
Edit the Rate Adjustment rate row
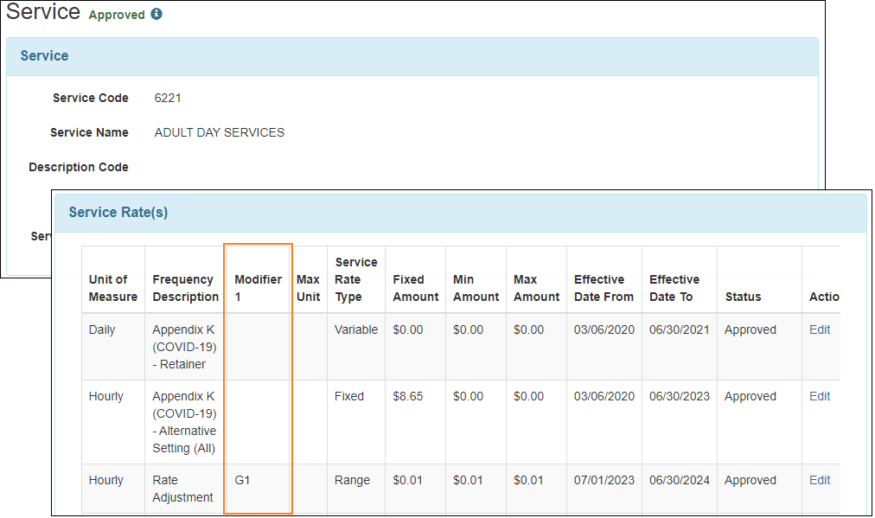pos(819,480)
